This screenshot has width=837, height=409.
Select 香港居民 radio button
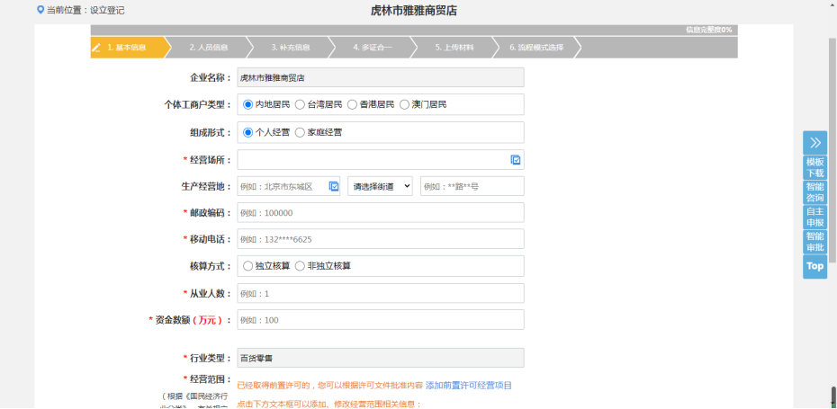[x=352, y=104]
